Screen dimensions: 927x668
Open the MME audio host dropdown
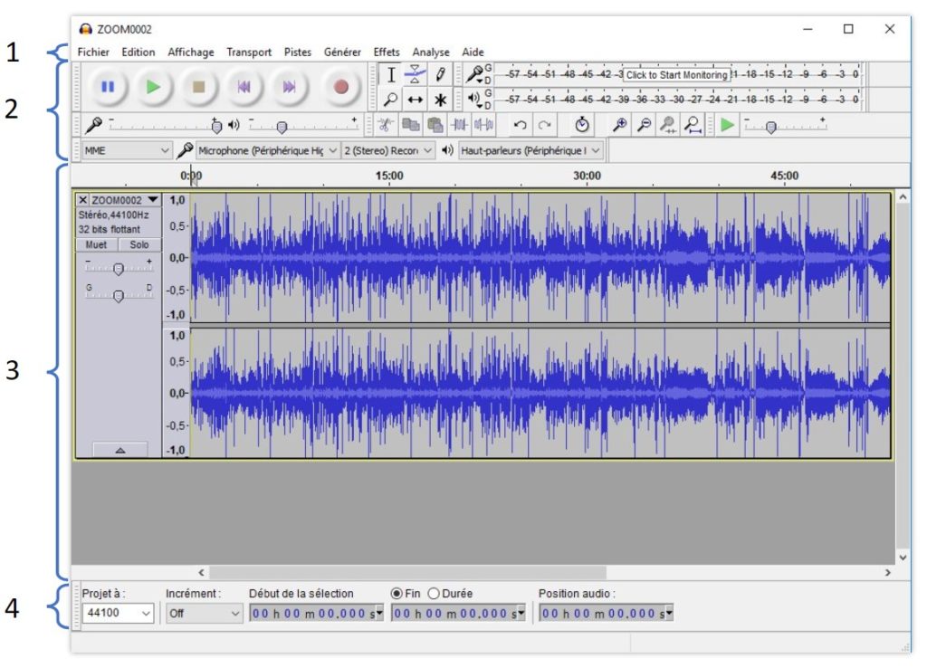(x=126, y=150)
